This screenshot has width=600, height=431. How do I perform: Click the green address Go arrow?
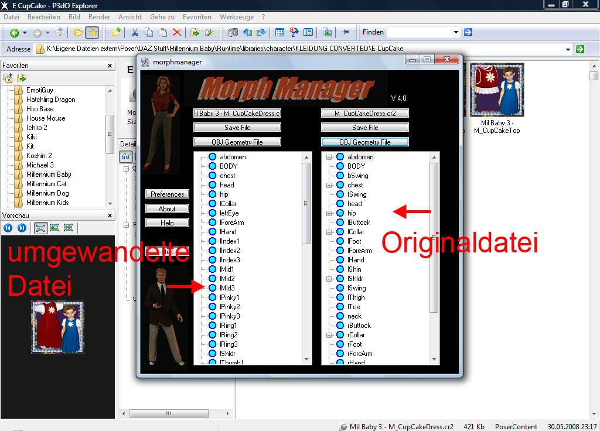tap(580, 49)
